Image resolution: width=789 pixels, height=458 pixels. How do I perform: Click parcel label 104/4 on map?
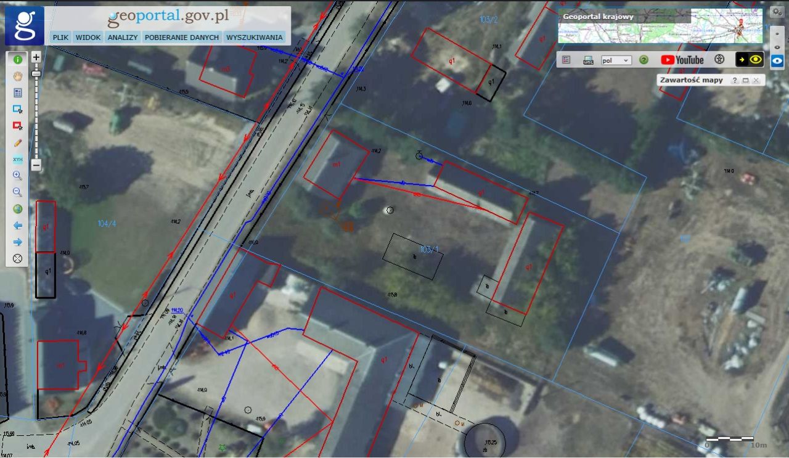(x=107, y=224)
